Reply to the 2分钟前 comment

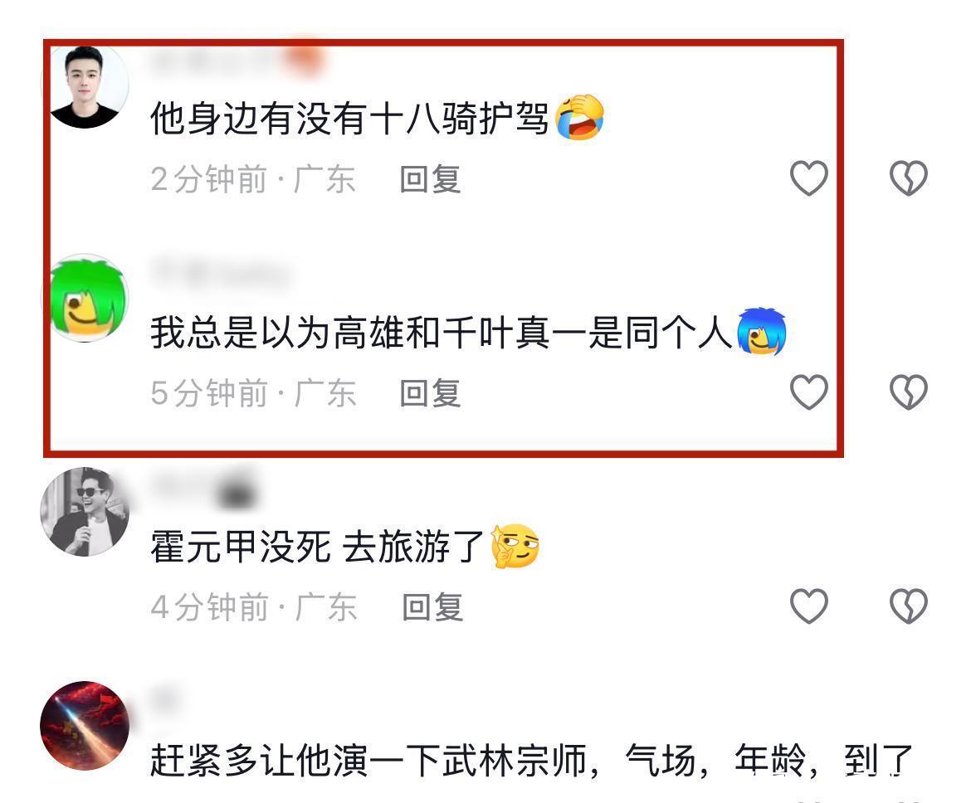[431, 179]
